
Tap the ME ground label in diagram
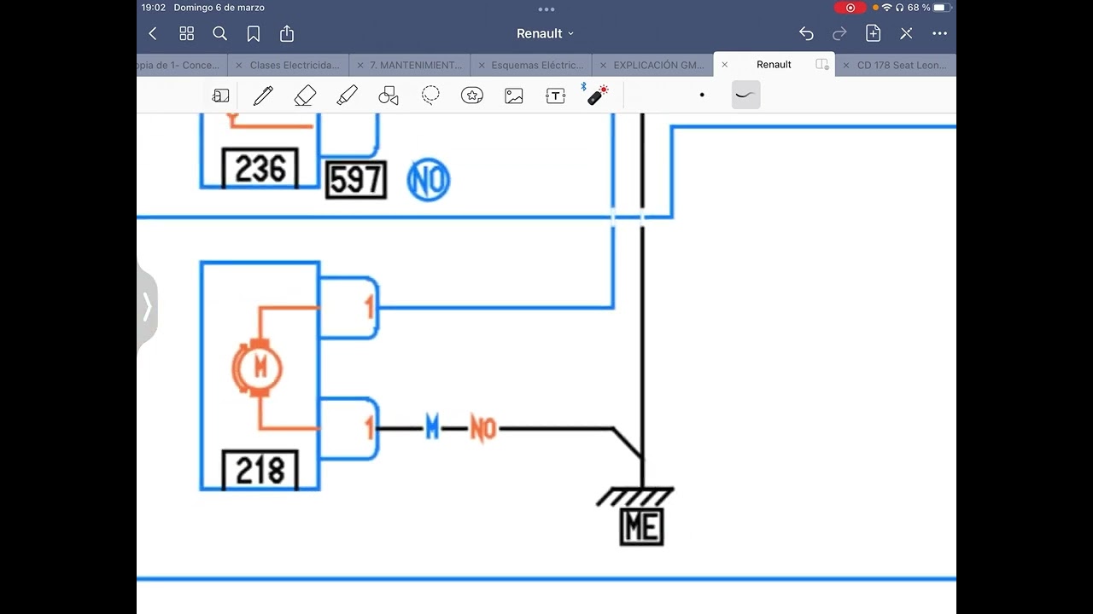[642, 527]
